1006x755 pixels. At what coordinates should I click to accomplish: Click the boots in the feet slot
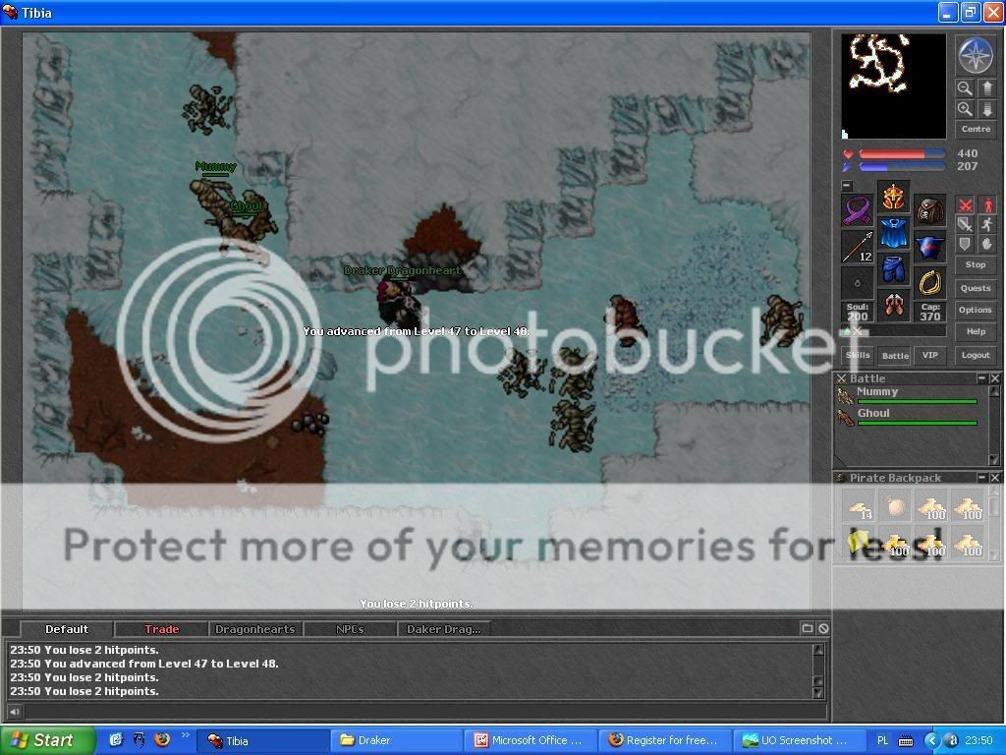coord(893,307)
